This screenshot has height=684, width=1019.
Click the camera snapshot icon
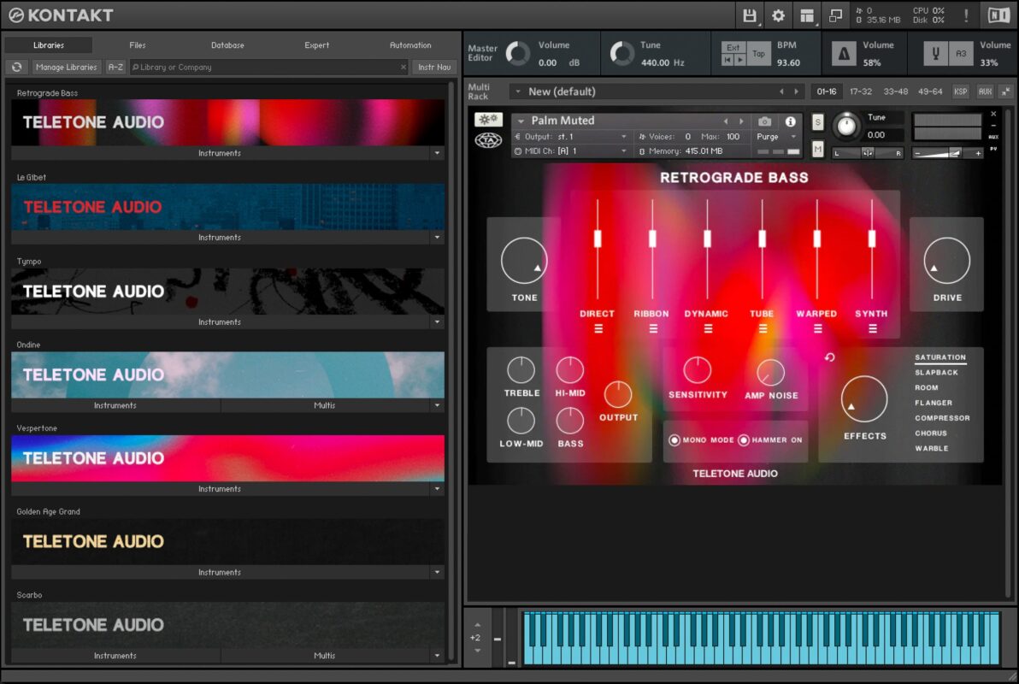[x=764, y=121]
